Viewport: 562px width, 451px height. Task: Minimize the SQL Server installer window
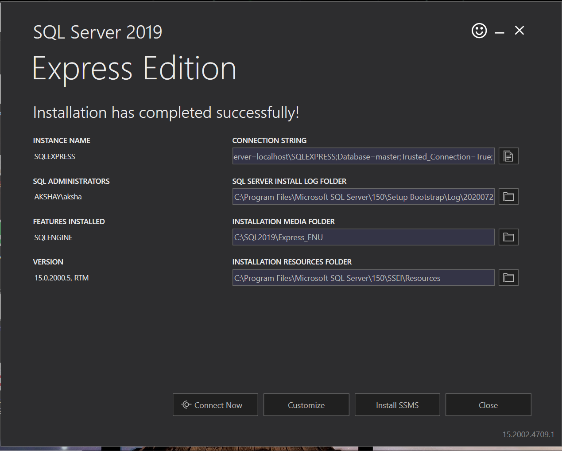(500, 33)
